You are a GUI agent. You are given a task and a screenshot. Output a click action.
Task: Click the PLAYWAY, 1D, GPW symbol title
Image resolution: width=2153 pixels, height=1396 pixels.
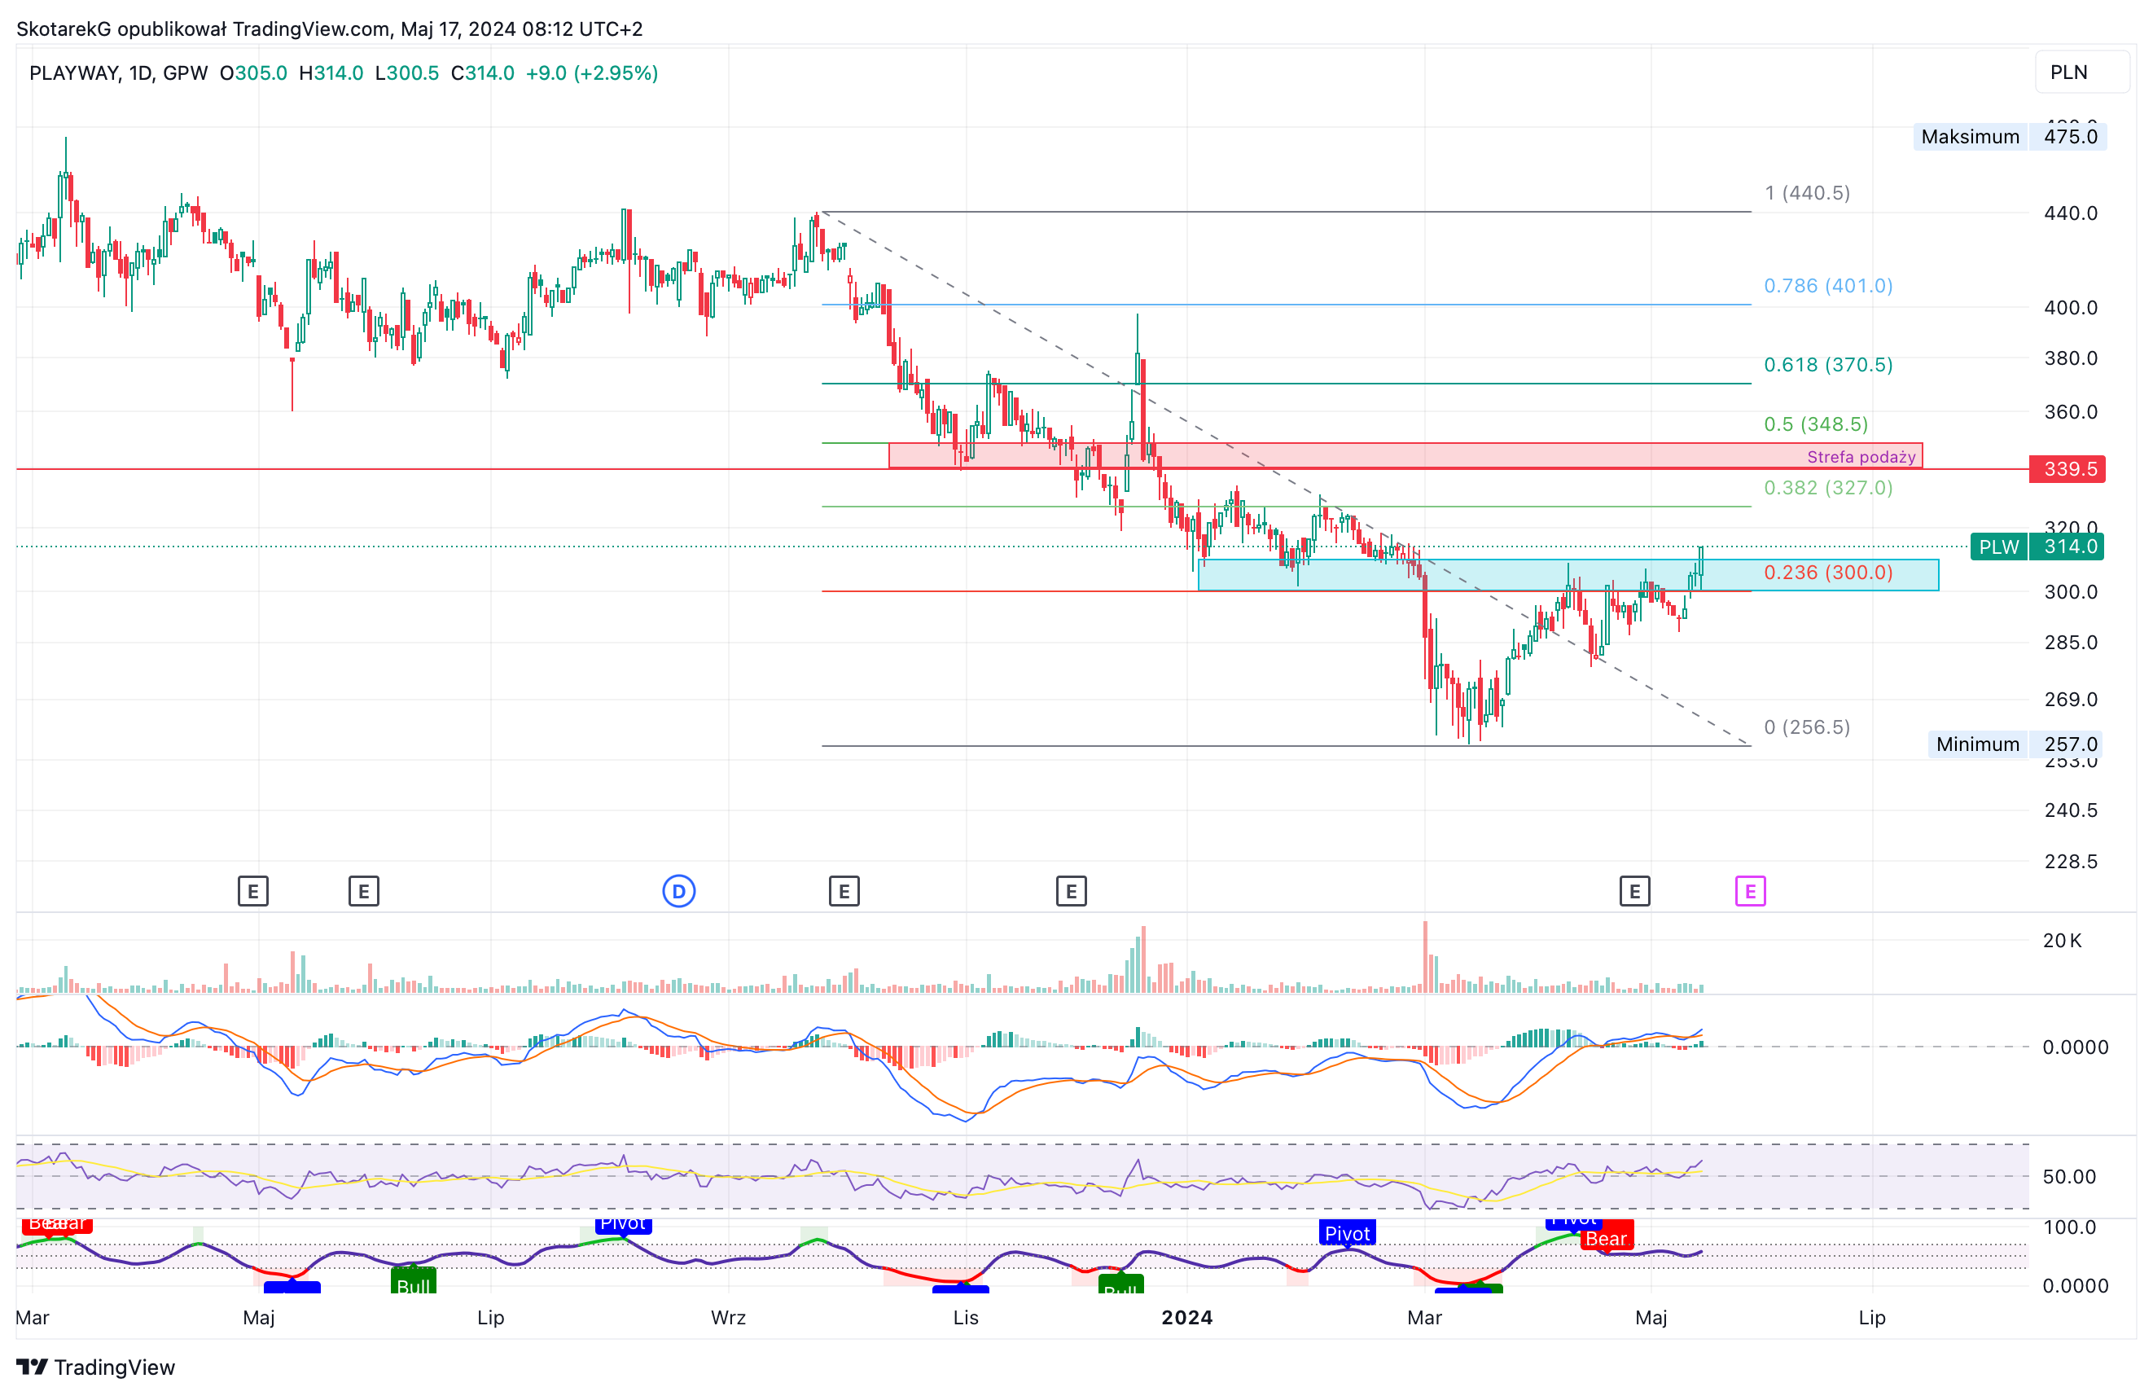tap(119, 73)
